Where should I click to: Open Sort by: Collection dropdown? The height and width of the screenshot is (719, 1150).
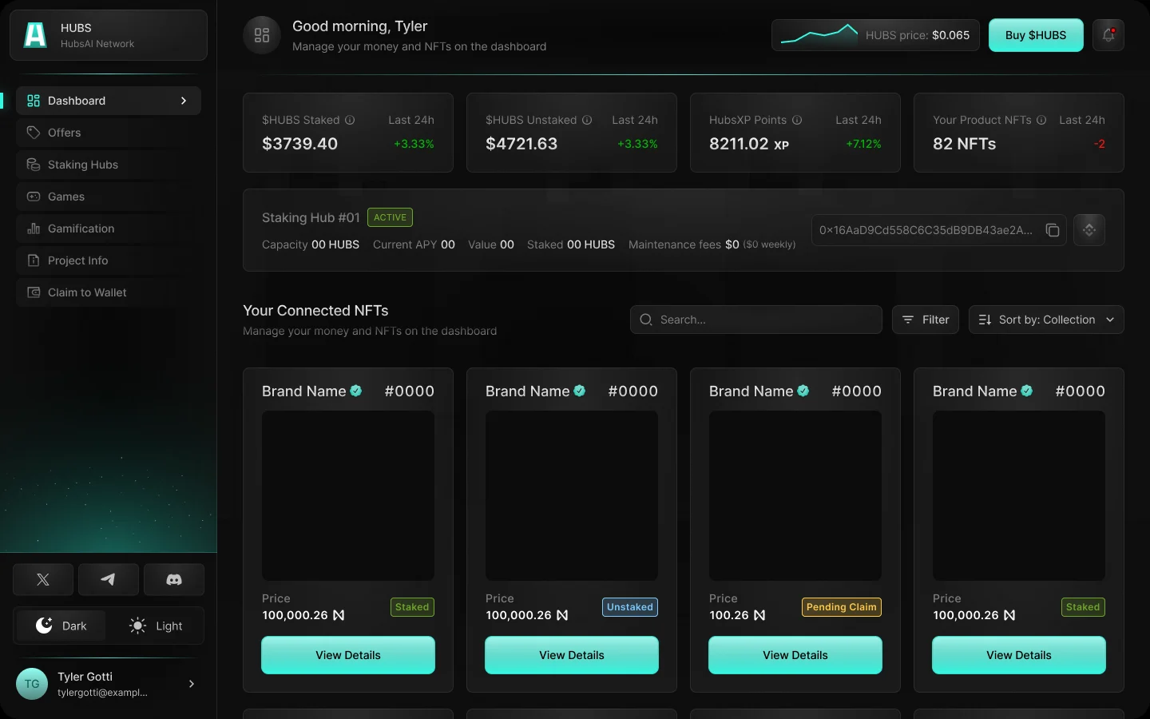1046,320
